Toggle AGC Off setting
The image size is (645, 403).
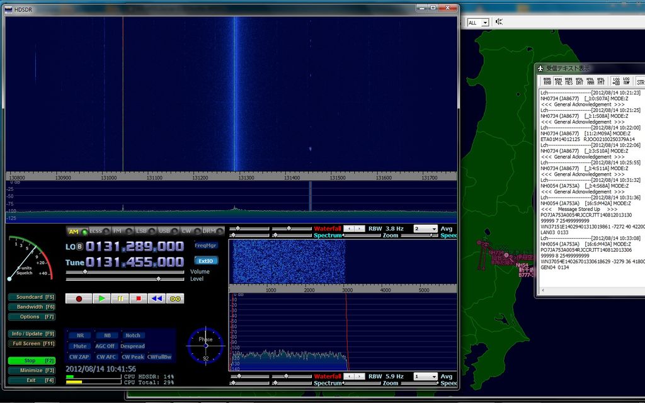[x=105, y=346]
